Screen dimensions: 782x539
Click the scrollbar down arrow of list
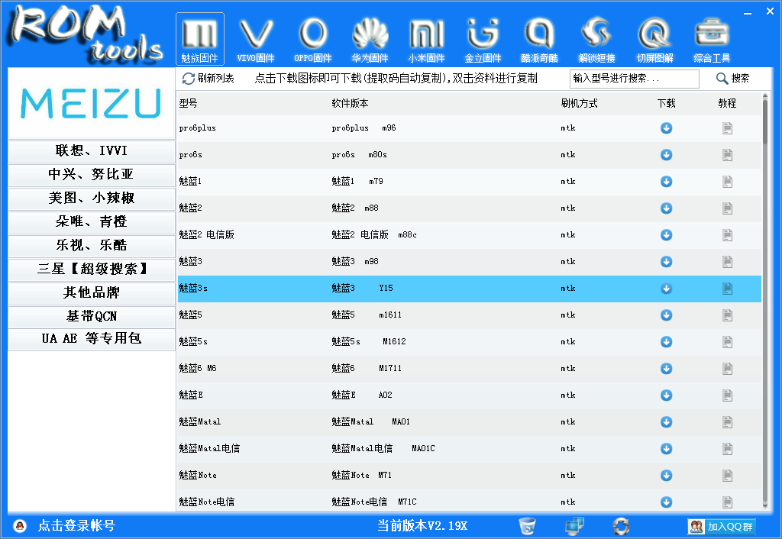point(765,506)
